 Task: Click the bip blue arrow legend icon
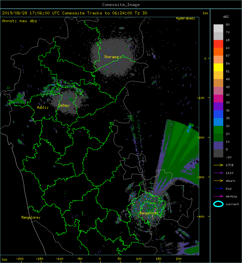pyautogui.click(x=218, y=189)
